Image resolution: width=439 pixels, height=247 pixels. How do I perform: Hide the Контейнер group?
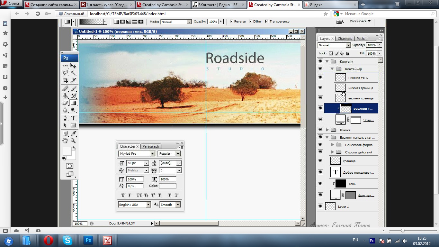[320, 69]
